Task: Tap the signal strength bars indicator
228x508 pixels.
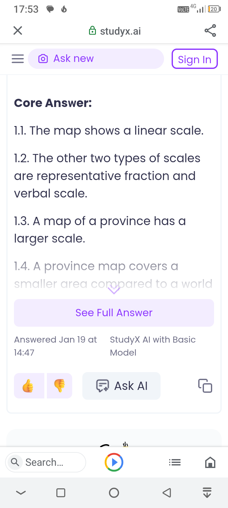Action: 200,9
